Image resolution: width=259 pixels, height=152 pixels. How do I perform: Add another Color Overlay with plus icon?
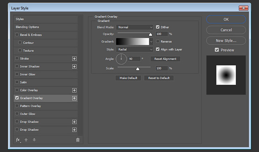click(75, 90)
